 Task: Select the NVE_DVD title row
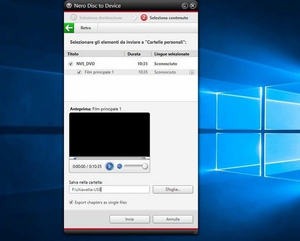coord(131,64)
